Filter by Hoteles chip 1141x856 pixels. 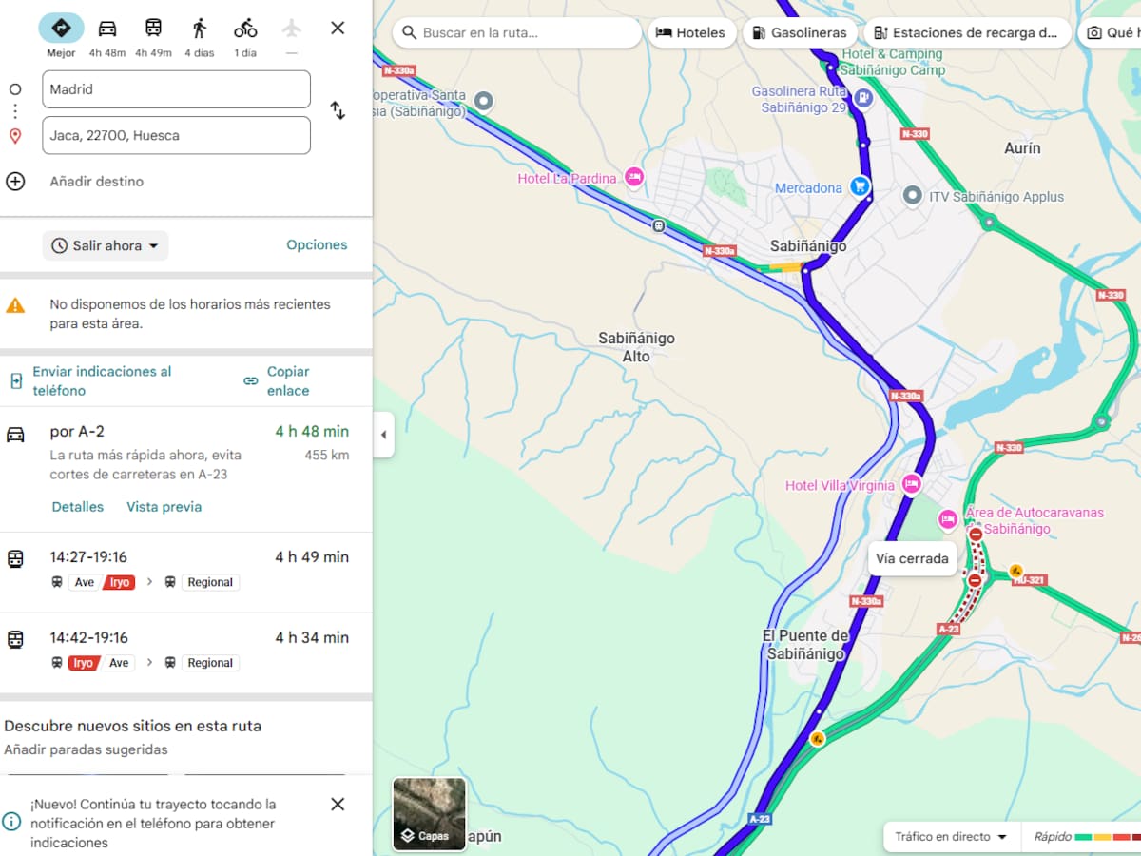[x=690, y=32]
